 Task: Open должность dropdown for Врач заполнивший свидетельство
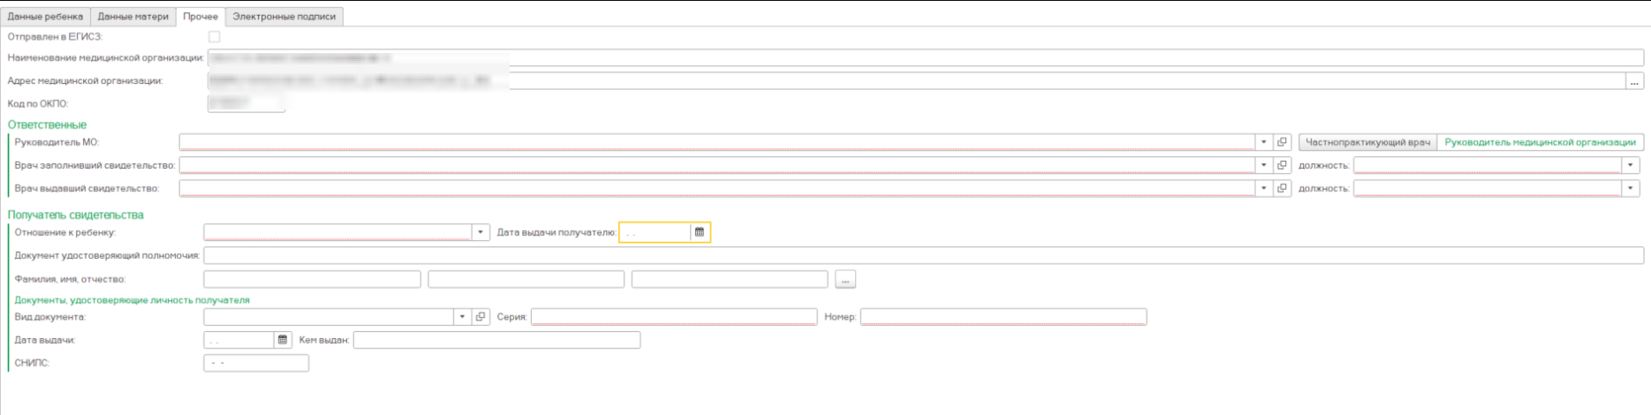[1630, 165]
